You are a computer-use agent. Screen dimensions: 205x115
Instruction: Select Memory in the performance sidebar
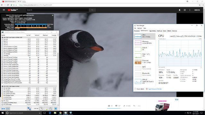tap(144, 42)
